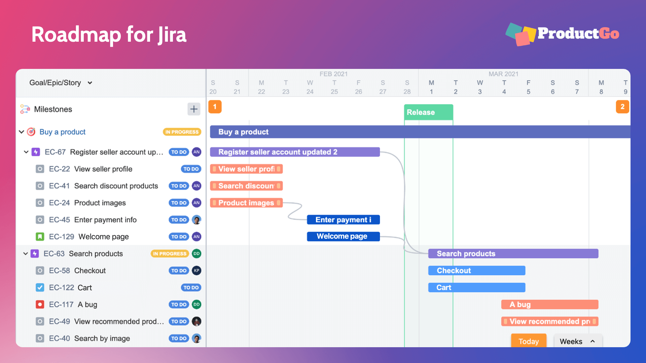Click EC-45 Enter payment info TO DO status

coord(179,220)
